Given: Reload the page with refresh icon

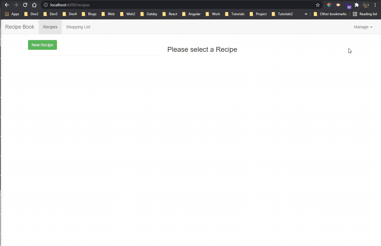Looking at the screenshot, I should (x=25, y=5).
